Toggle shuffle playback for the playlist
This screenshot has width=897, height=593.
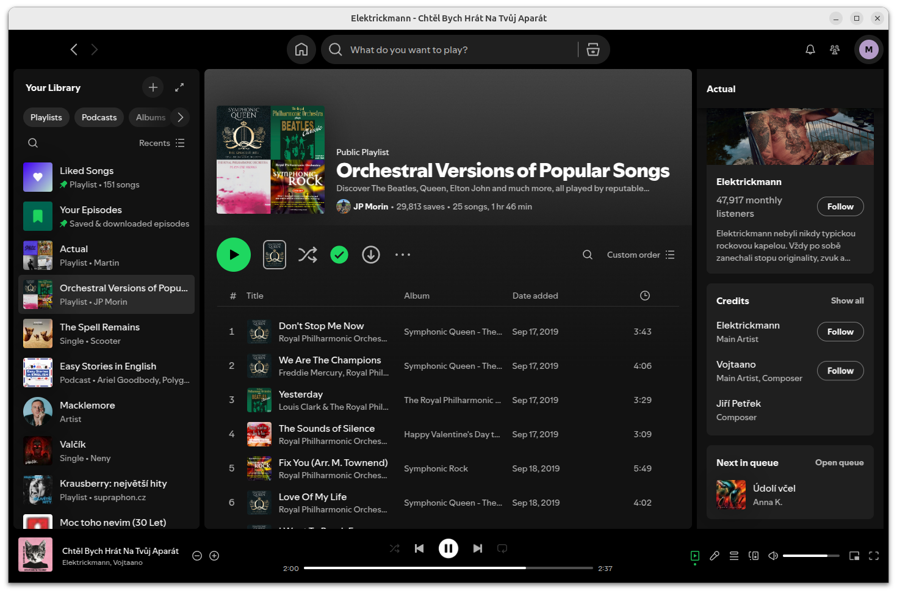point(308,255)
